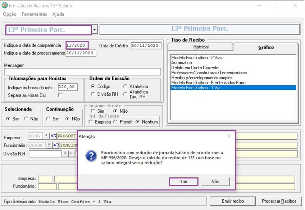Click the Funcionário code field 00008
The image size is (305, 210).
[x=37, y=145]
